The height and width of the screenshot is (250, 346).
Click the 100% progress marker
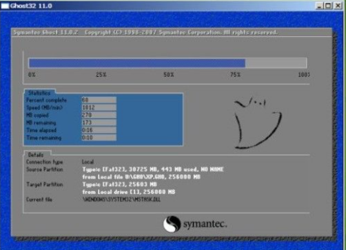[304, 75]
